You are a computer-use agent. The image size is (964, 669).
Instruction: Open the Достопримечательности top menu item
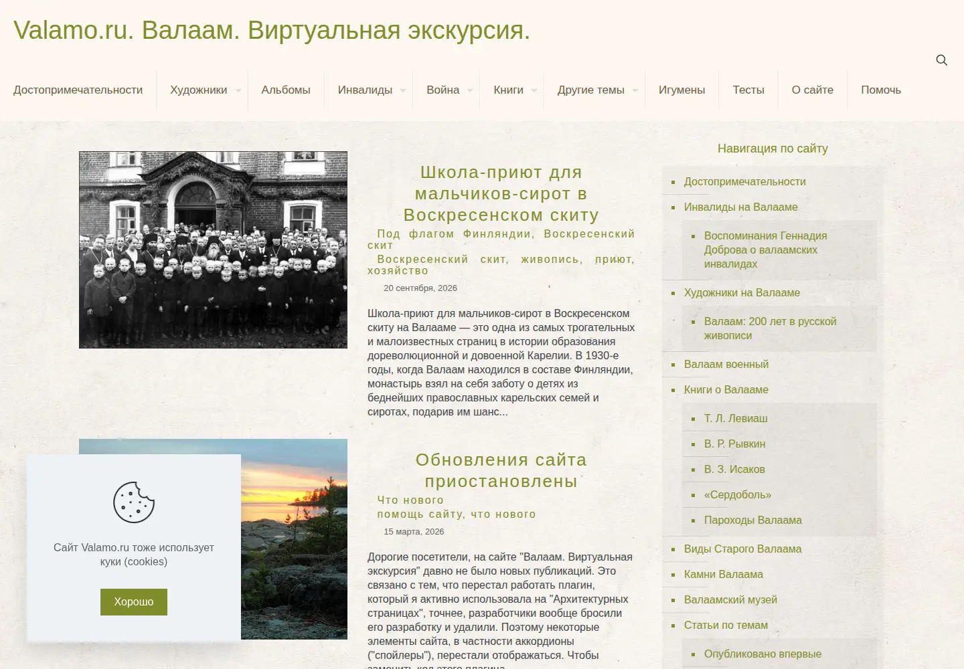78,90
